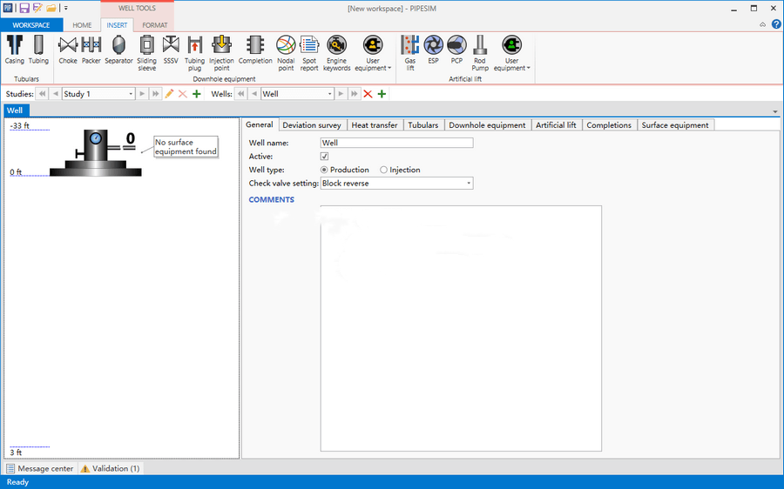Add a Sliding sleeve
Image resolution: width=784 pixels, height=489 pixels.
point(146,52)
